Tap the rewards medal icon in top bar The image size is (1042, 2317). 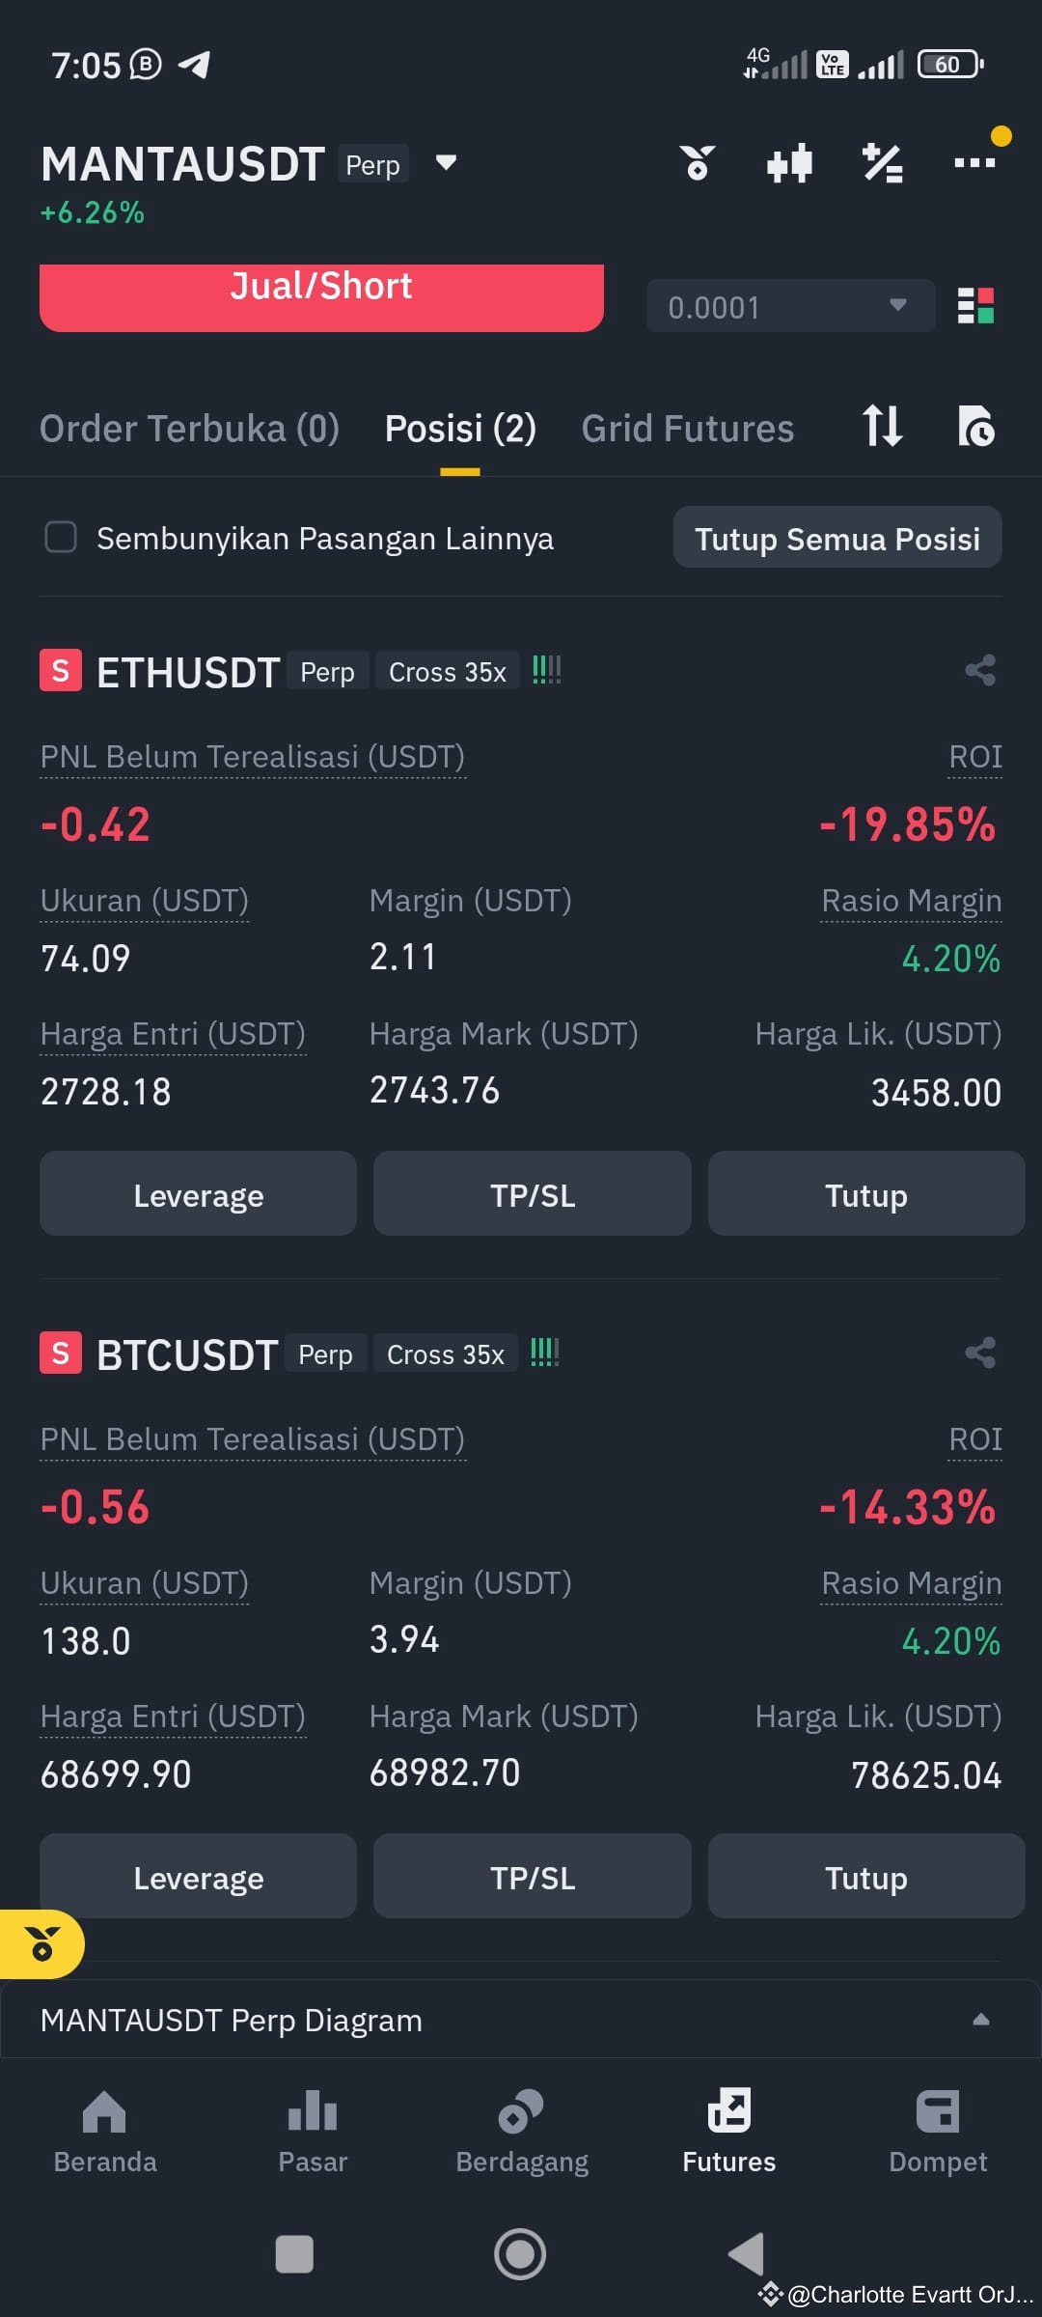(699, 162)
